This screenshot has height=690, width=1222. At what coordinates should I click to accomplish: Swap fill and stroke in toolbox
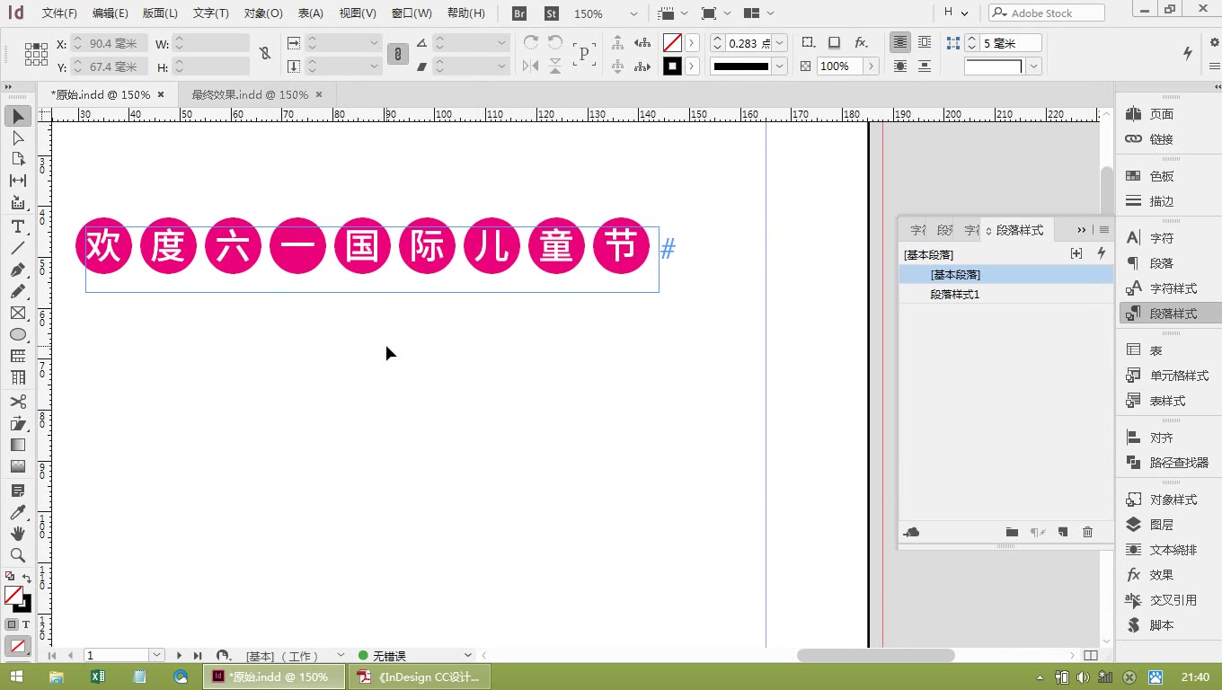tap(27, 577)
